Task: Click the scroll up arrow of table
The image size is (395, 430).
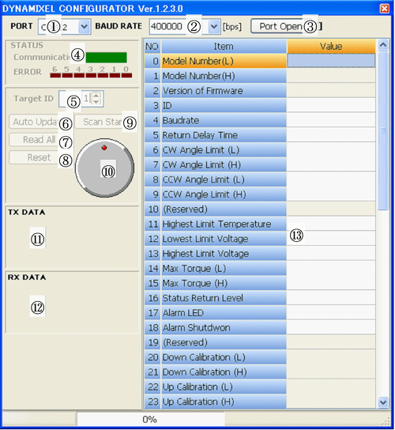Action: [x=383, y=45]
